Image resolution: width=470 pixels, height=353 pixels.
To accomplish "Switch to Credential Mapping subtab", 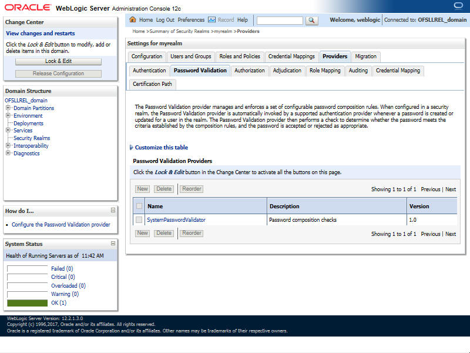I will (x=398, y=71).
